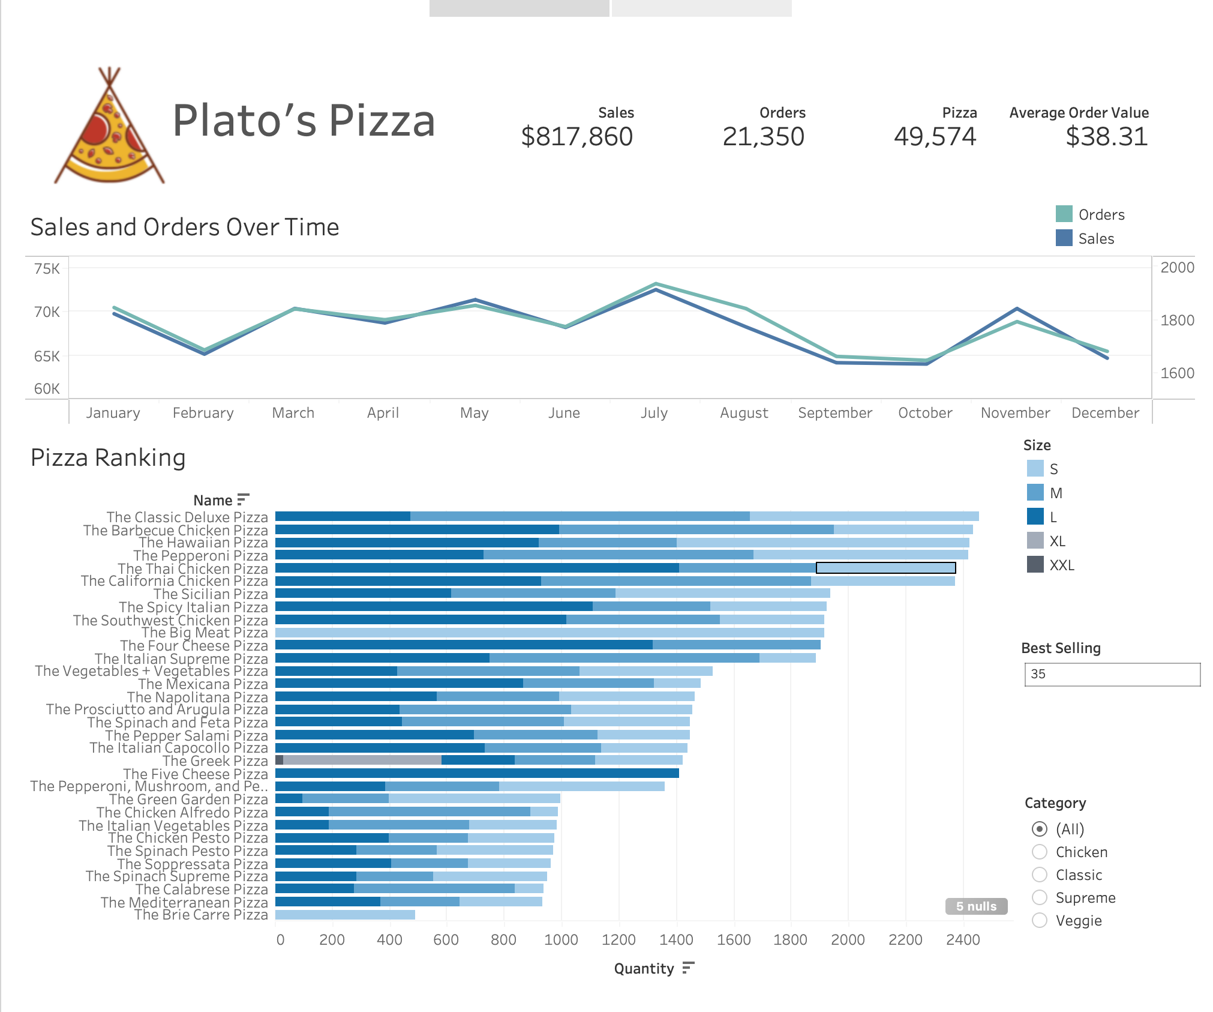
Task: Click the Sales legend color marker
Action: point(1063,238)
